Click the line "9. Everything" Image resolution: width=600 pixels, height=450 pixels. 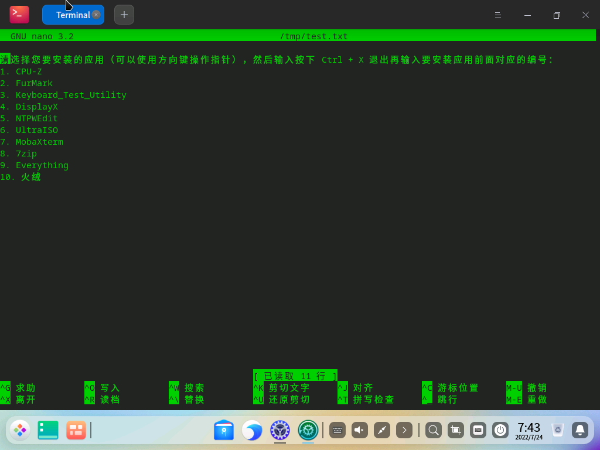(x=35, y=165)
